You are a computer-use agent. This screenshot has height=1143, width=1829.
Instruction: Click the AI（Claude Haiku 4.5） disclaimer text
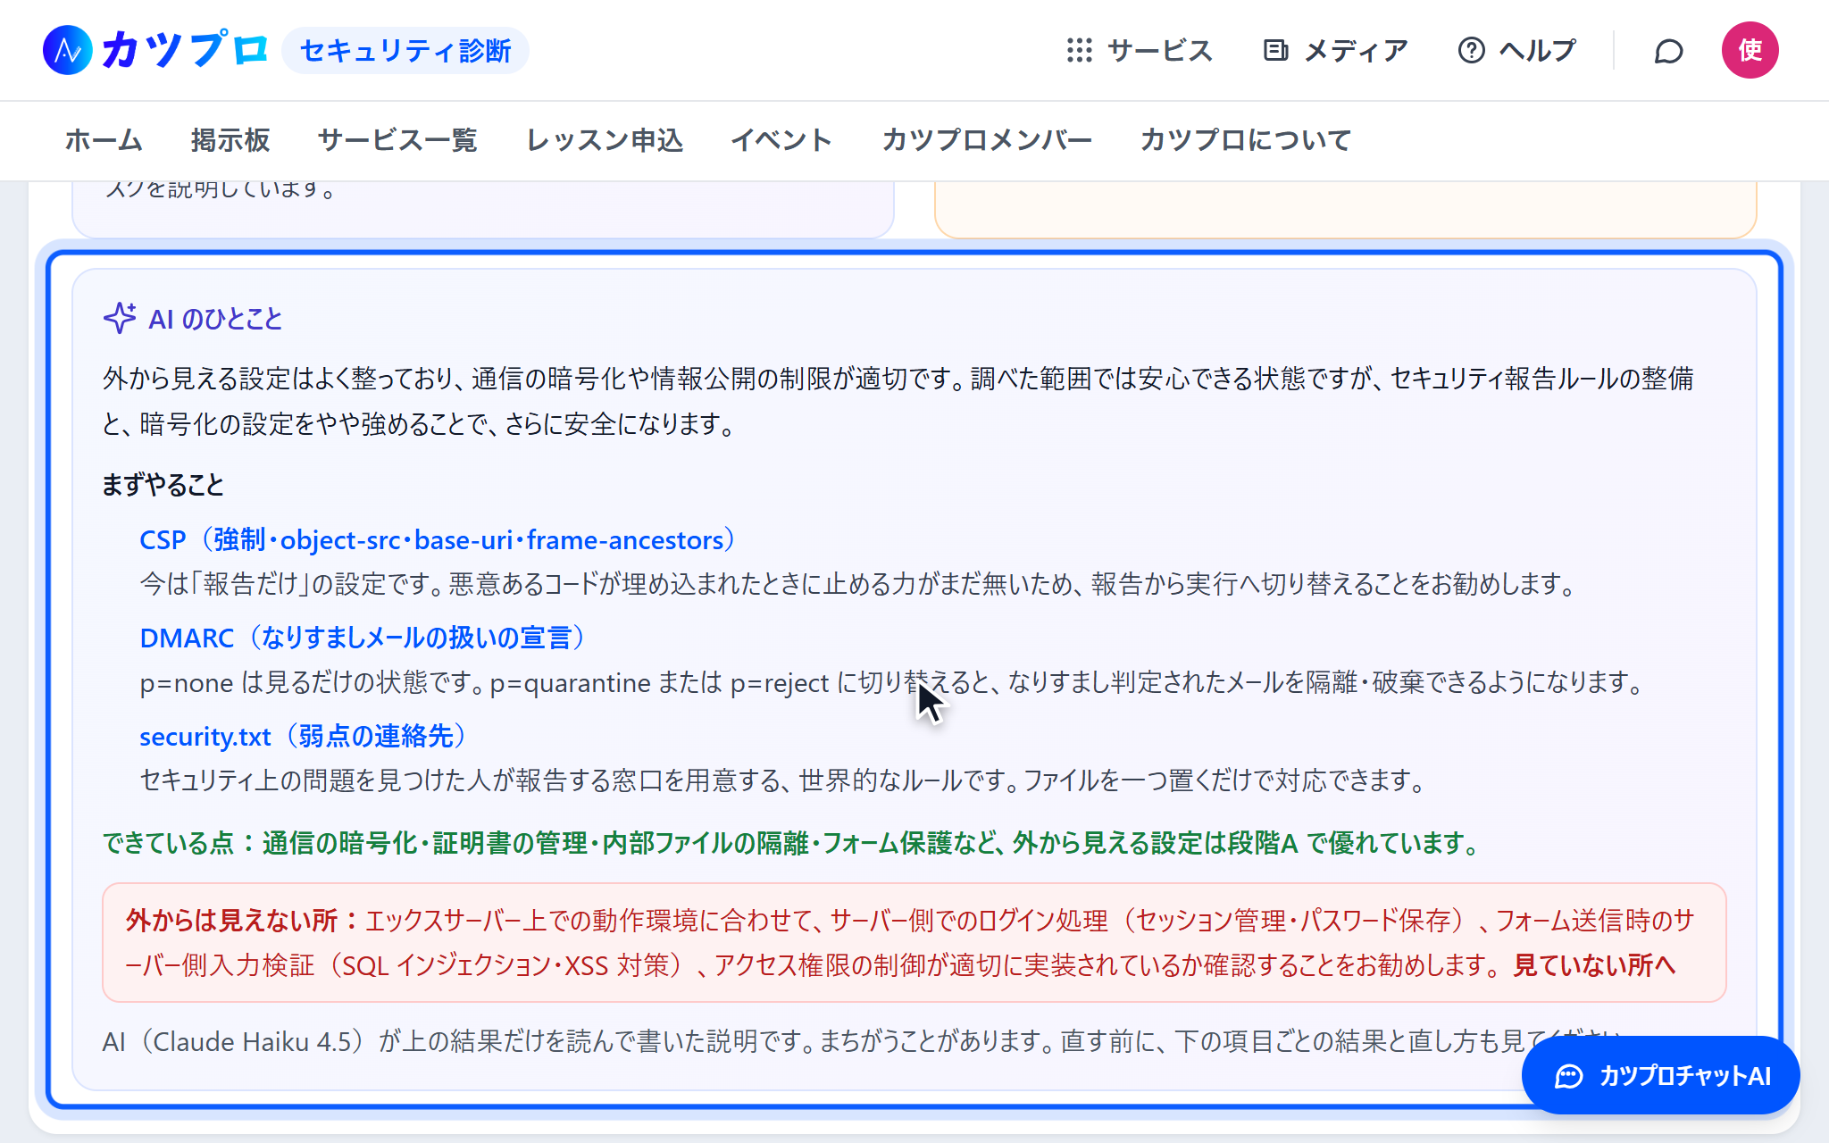tap(861, 1041)
